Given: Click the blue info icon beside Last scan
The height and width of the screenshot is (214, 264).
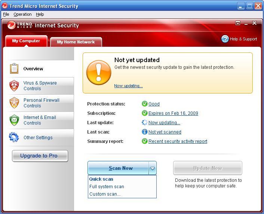Looking at the screenshot, I should click(x=144, y=132).
